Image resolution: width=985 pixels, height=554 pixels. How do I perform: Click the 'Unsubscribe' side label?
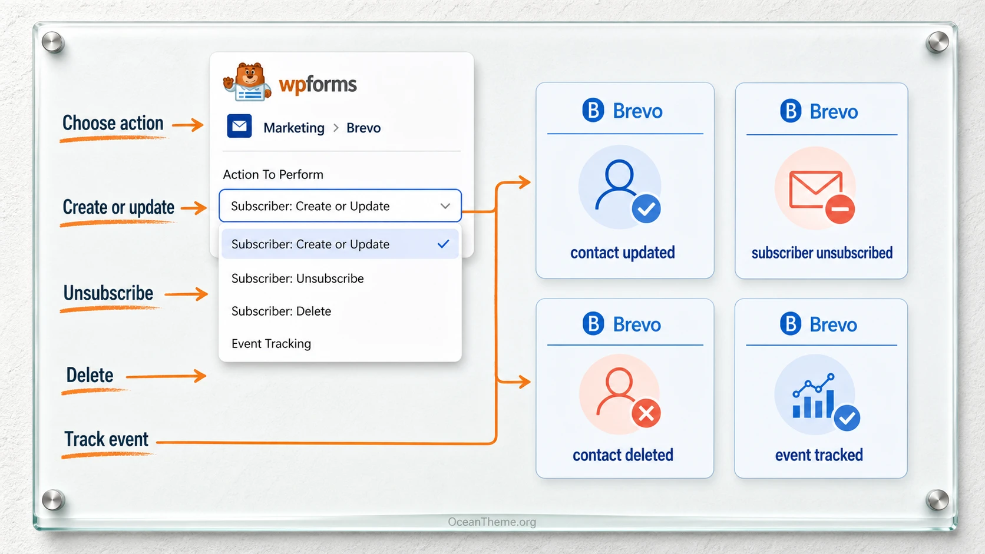tap(108, 293)
